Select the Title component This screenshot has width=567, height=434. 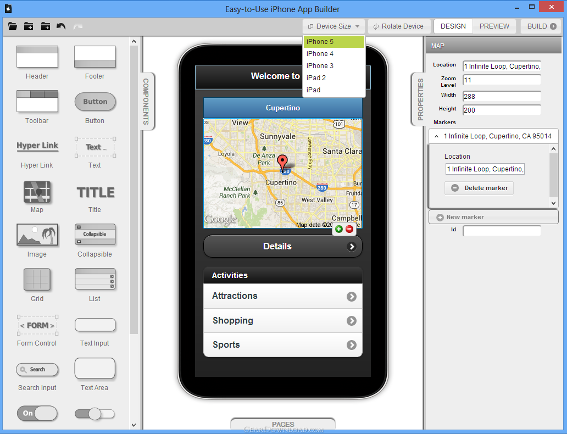pos(94,198)
